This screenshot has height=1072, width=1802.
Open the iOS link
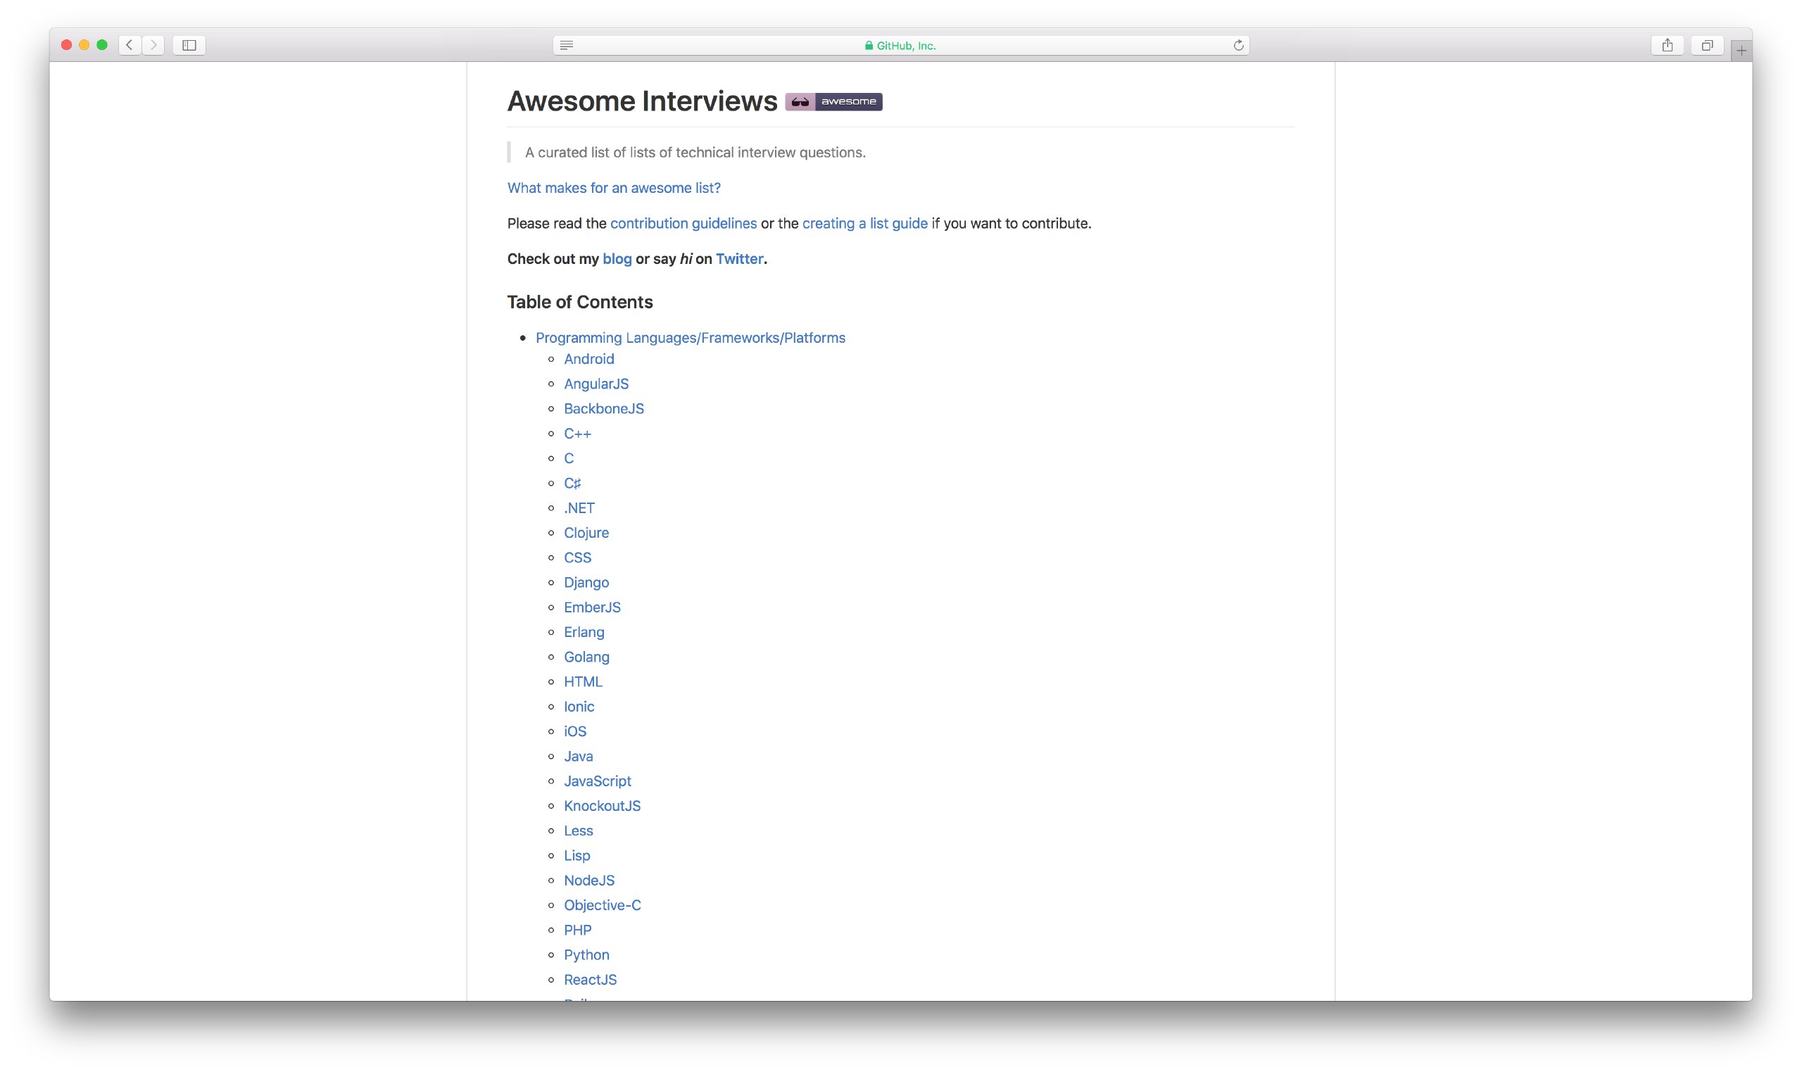(x=575, y=731)
